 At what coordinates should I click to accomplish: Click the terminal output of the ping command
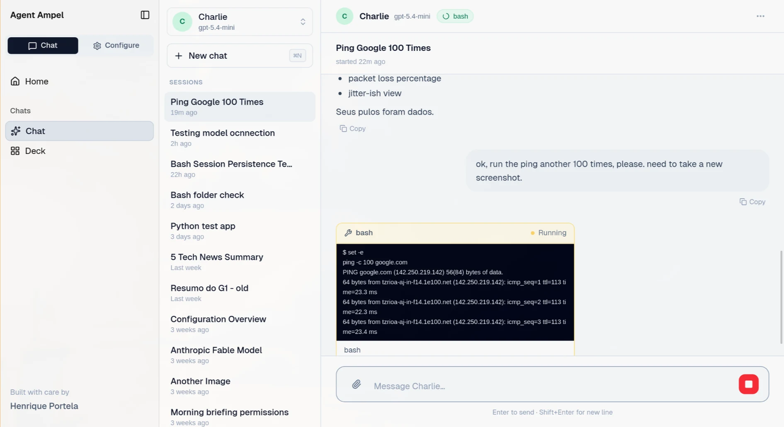coord(455,292)
